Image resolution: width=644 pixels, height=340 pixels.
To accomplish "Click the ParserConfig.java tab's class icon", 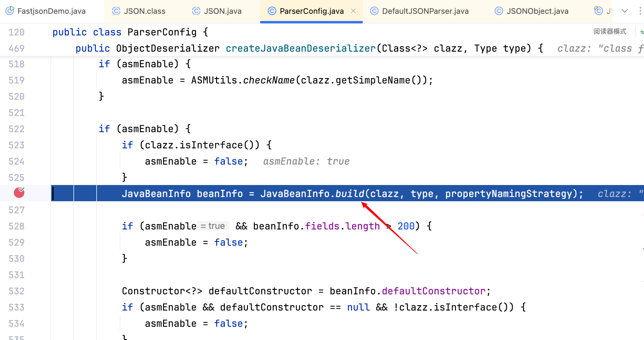I will [x=272, y=11].
